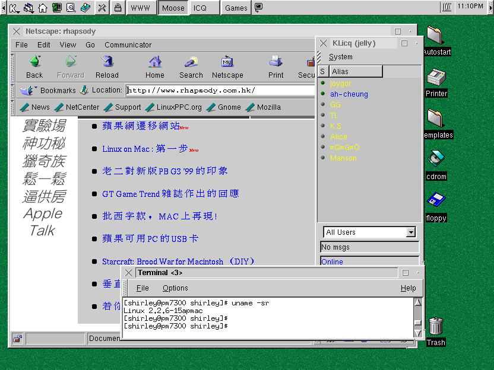Click the Reload toolbar icon
Image resolution: width=494 pixels, height=370 pixels.
[107, 62]
